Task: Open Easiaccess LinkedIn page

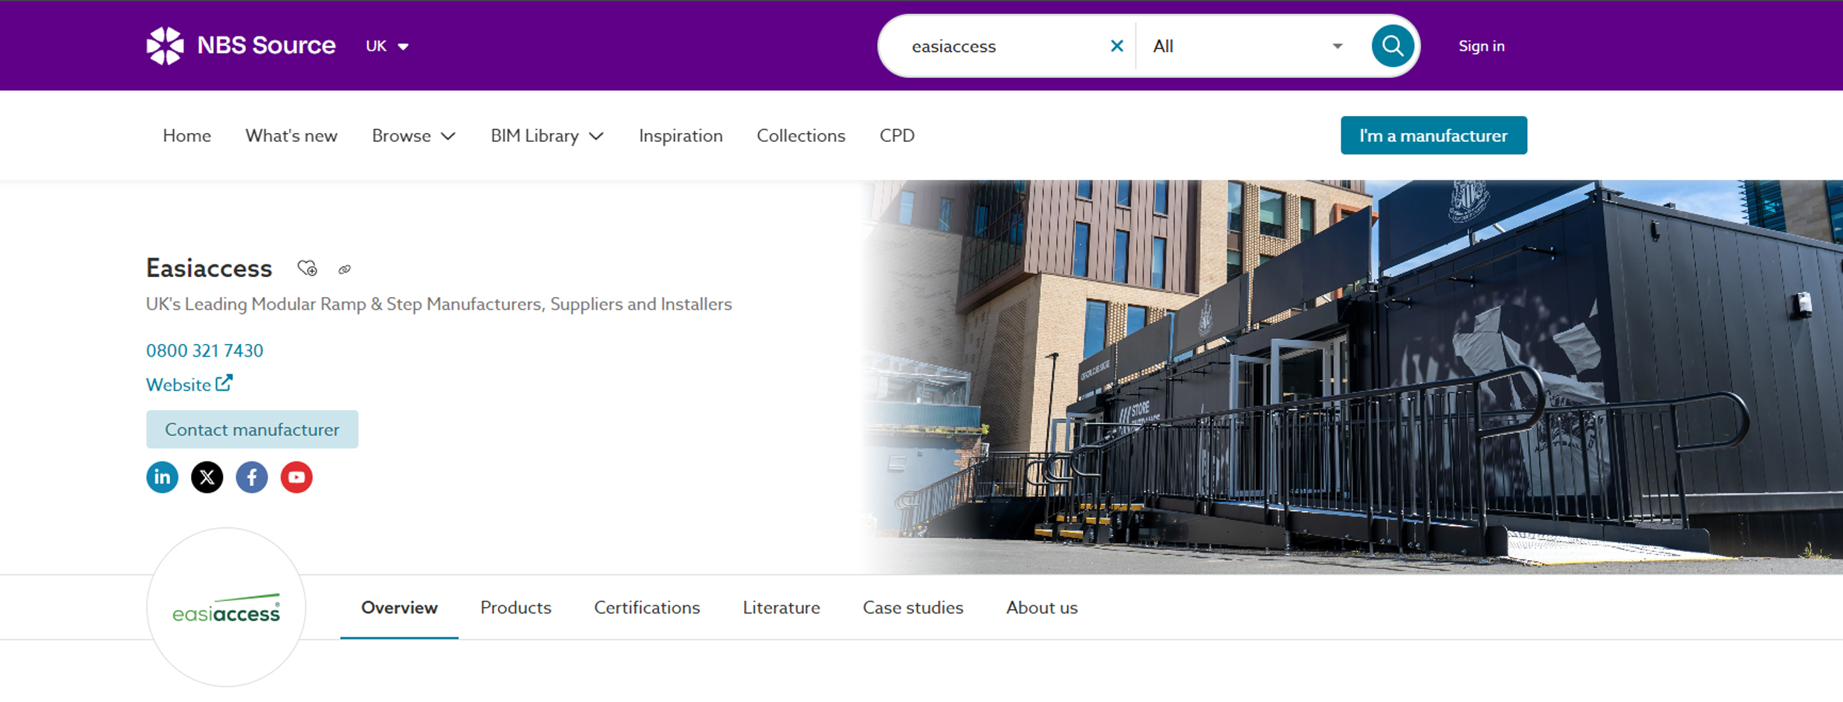Action: (162, 477)
